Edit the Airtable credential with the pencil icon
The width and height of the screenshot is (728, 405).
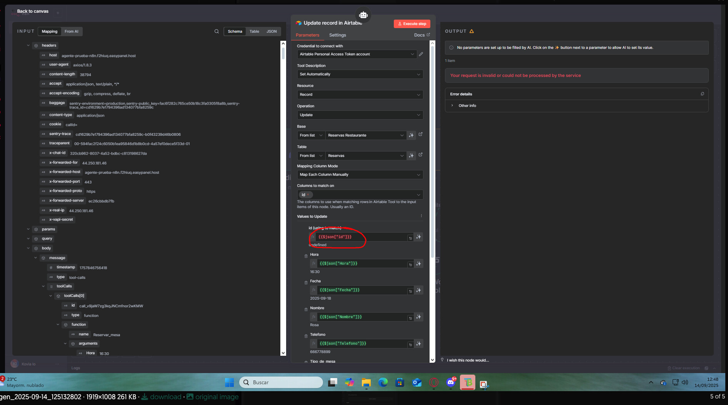pos(421,54)
